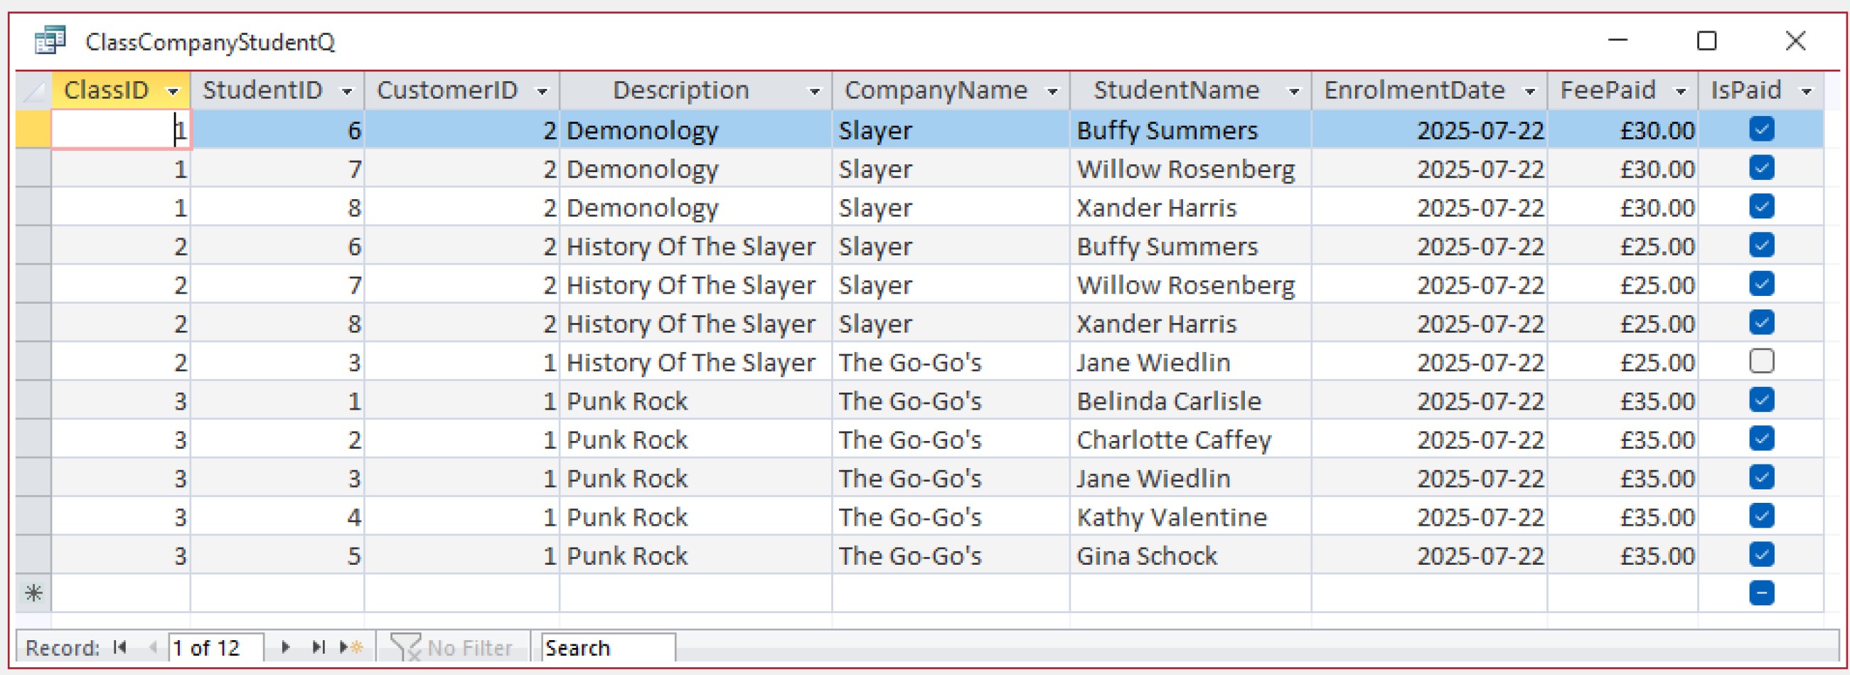Select the new record asterisk row selector
Image resolution: width=1850 pixels, height=675 pixels.
tap(33, 593)
